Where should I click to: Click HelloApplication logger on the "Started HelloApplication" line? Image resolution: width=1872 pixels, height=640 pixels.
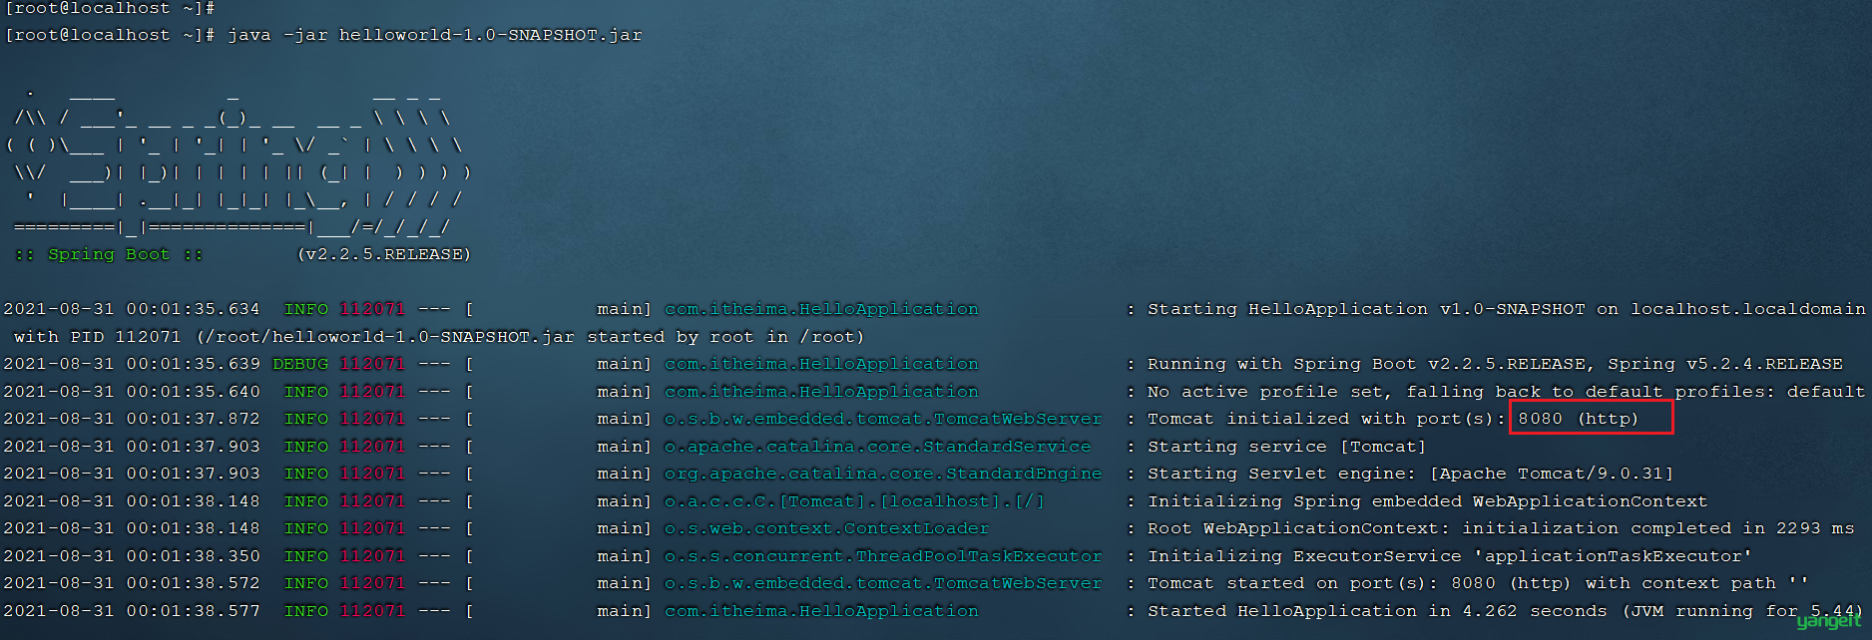pyautogui.click(x=821, y=611)
